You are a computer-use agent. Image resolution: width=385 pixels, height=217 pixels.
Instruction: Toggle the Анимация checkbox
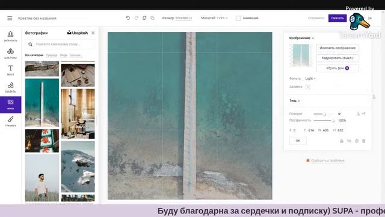pos(238,18)
